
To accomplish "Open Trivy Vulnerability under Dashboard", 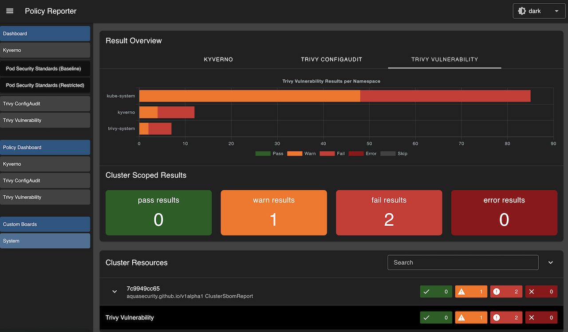I will pos(45,120).
